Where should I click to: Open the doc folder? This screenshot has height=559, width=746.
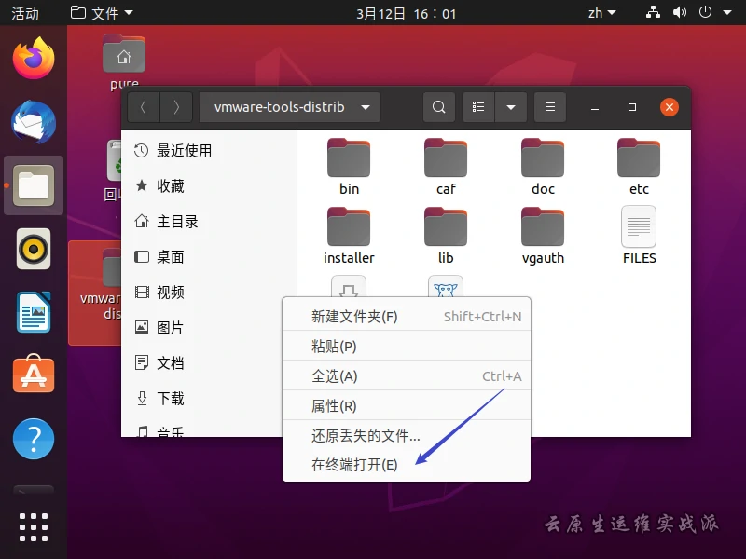[543, 167]
